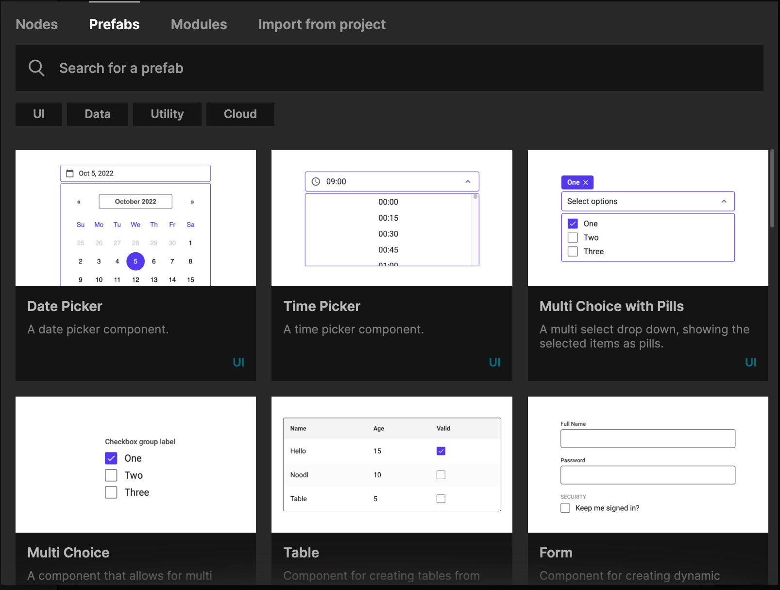Click the clock icon in the time picker
The image size is (780, 590).
tap(316, 182)
